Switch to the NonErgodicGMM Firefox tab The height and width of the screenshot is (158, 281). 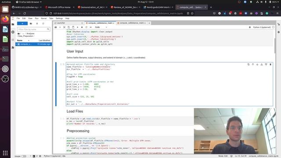pos(158,7)
